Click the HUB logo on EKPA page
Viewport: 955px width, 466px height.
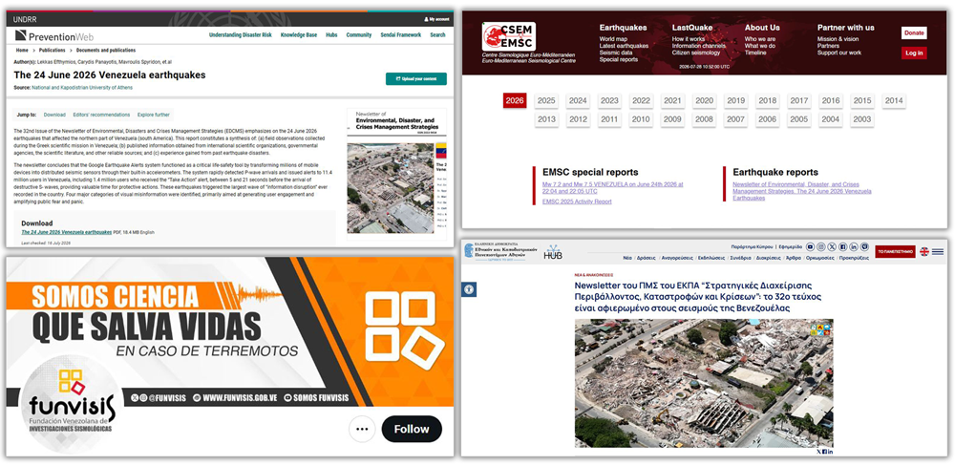[553, 252]
